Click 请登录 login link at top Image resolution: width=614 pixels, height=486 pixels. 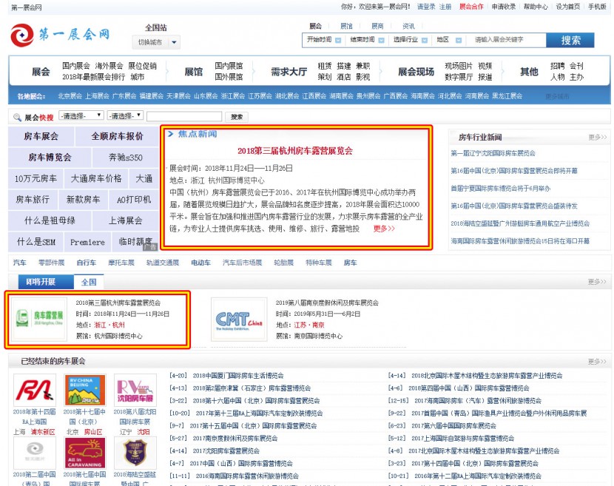[x=425, y=7]
